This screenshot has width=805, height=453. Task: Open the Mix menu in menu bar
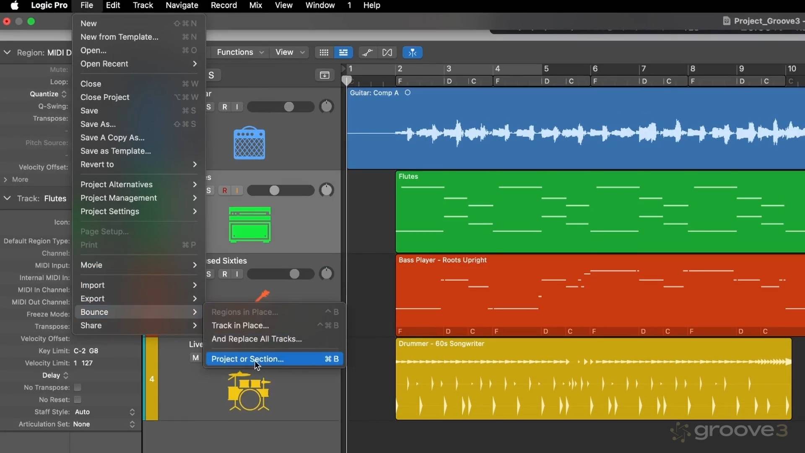pyautogui.click(x=255, y=5)
